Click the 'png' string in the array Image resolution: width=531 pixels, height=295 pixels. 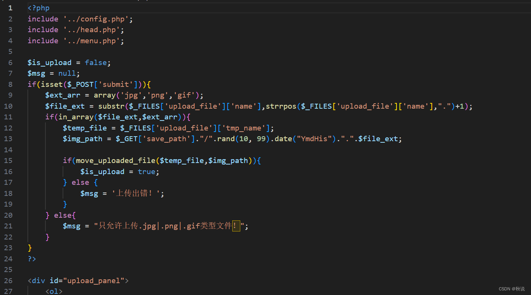(x=157, y=95)
